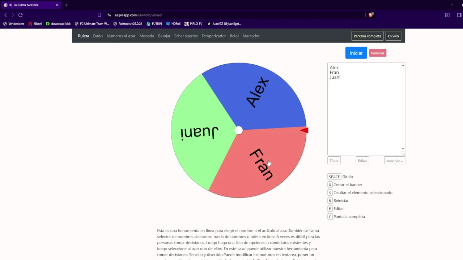The image size is (463, 260).
Task: Click the SPACE Gíralo shortcut key
Action: (x=334, y=177)
